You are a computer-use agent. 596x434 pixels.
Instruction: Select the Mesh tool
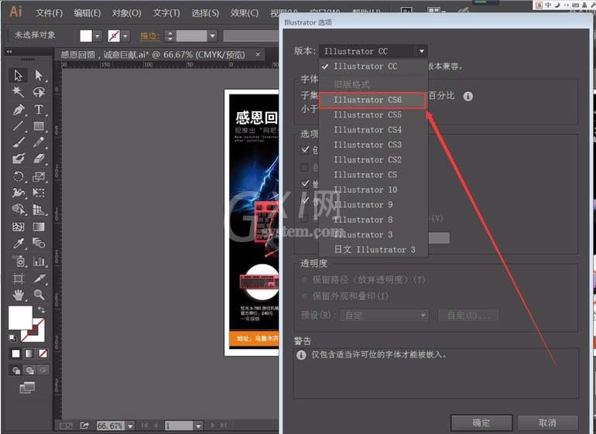point(18,227)
